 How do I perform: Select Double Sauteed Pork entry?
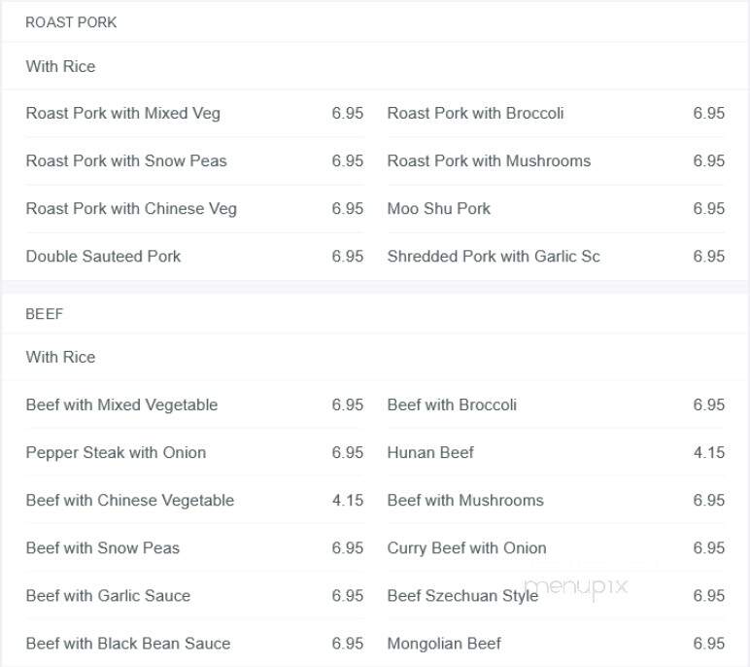coord(194,256)
